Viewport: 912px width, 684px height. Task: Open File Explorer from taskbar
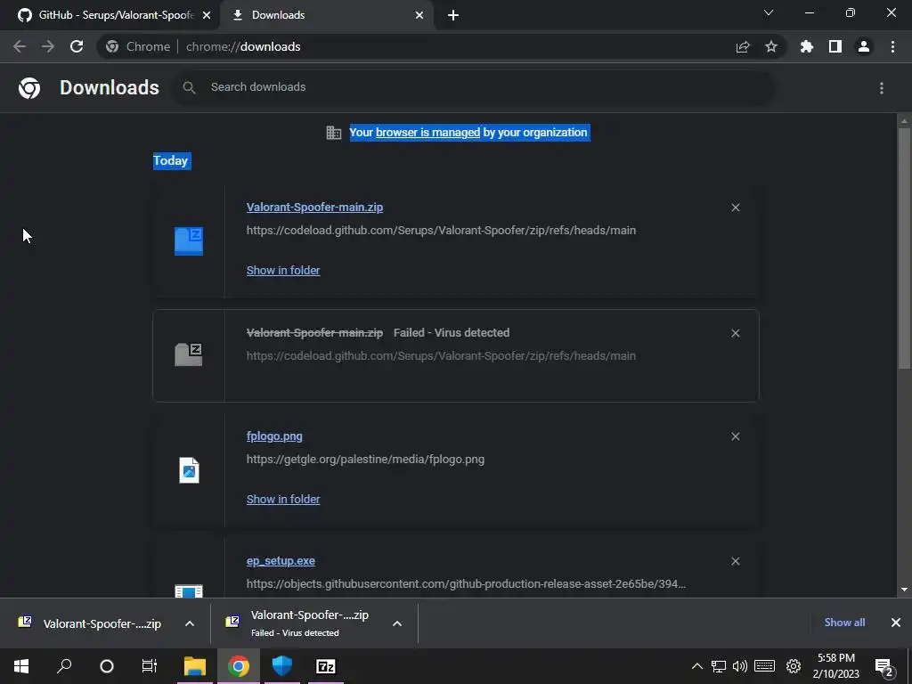pos(195,666)
